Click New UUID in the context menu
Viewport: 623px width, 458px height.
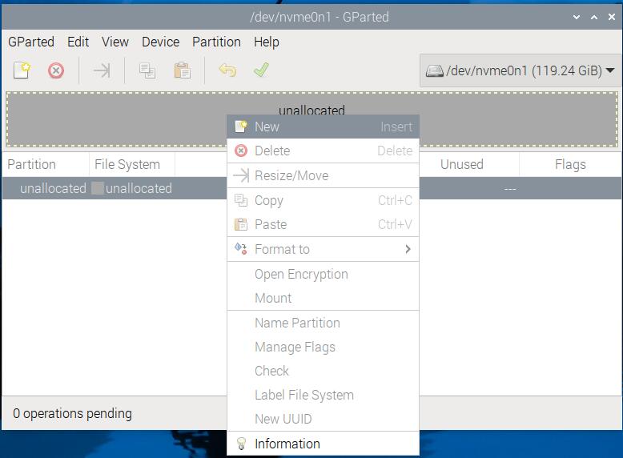(x=323, y=419)
